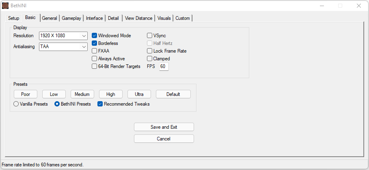Reset with the Default preset button
The image size is (369, 170).
pyautogui.click(x=173, y=94)
